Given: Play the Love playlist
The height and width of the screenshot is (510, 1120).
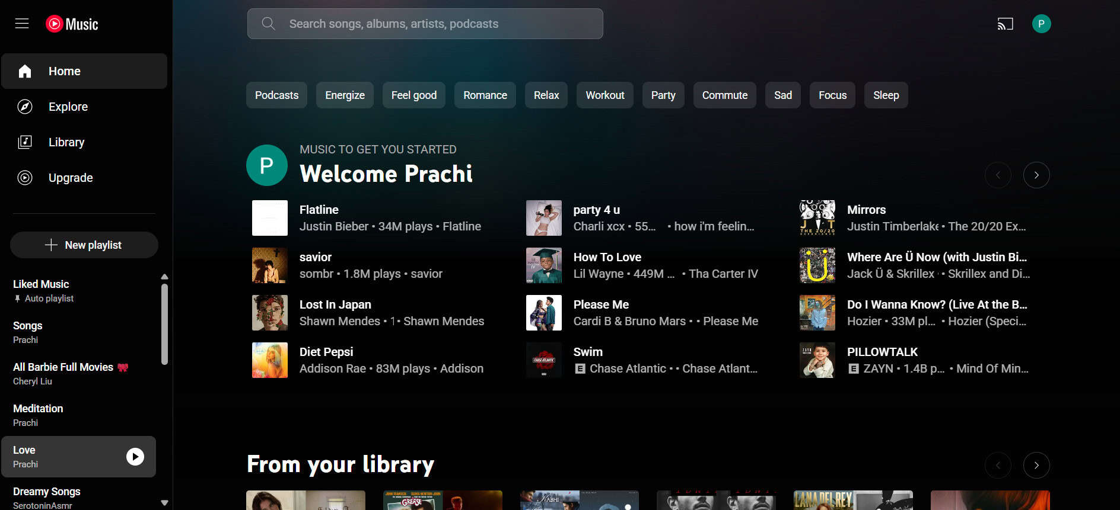Looking at the screenshot, I should [135, 456].
